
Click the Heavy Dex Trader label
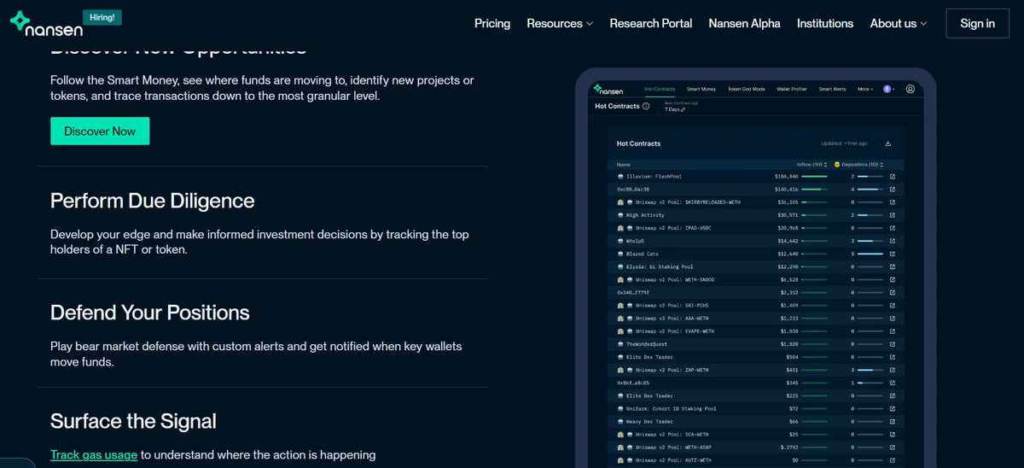point(649,421)
